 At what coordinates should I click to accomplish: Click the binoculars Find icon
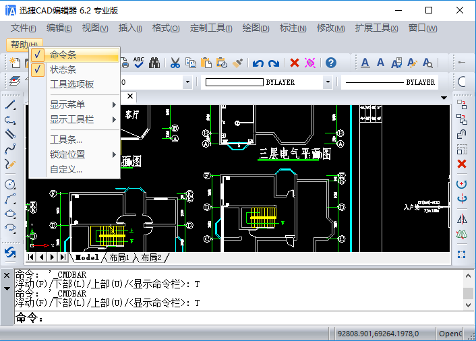tap(154, 63)
